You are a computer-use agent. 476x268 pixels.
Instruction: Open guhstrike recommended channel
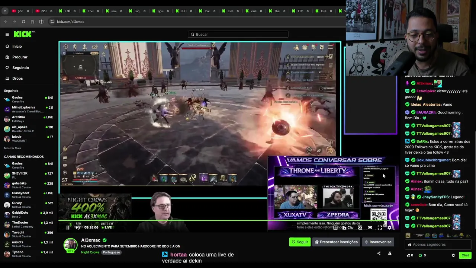click(x=28, y=185)
